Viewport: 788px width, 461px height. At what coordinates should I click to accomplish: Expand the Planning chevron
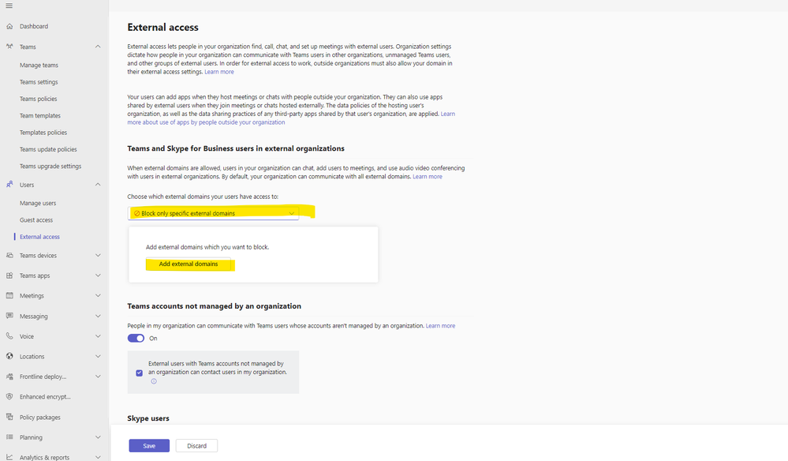[x=98, y=437]
